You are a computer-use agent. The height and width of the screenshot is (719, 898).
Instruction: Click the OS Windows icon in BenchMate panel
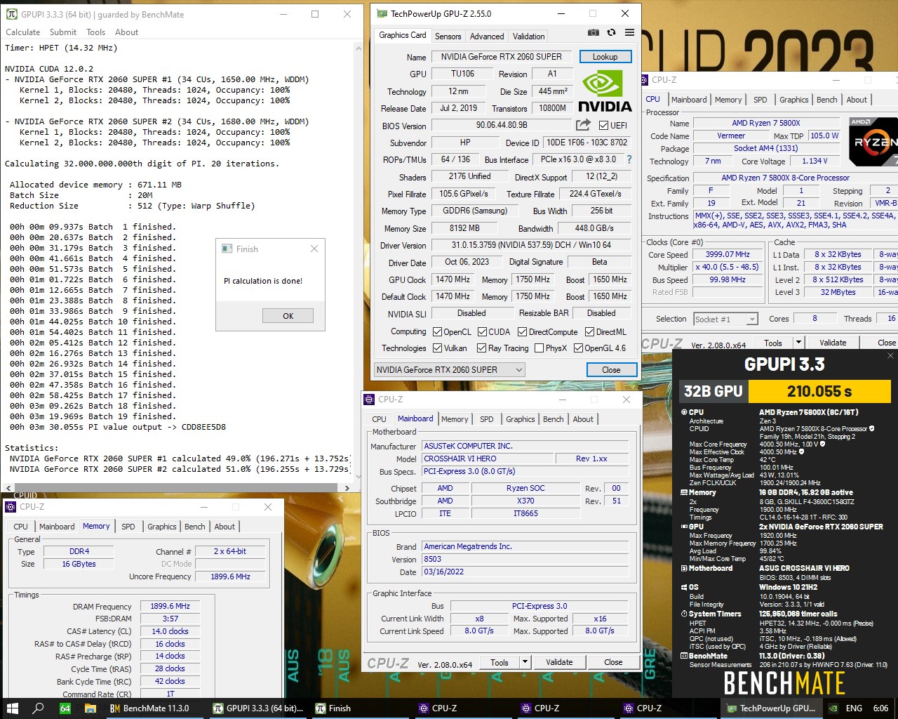(x=684, y=587)
